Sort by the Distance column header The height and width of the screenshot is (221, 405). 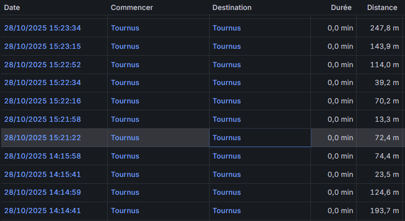(382, 8)
